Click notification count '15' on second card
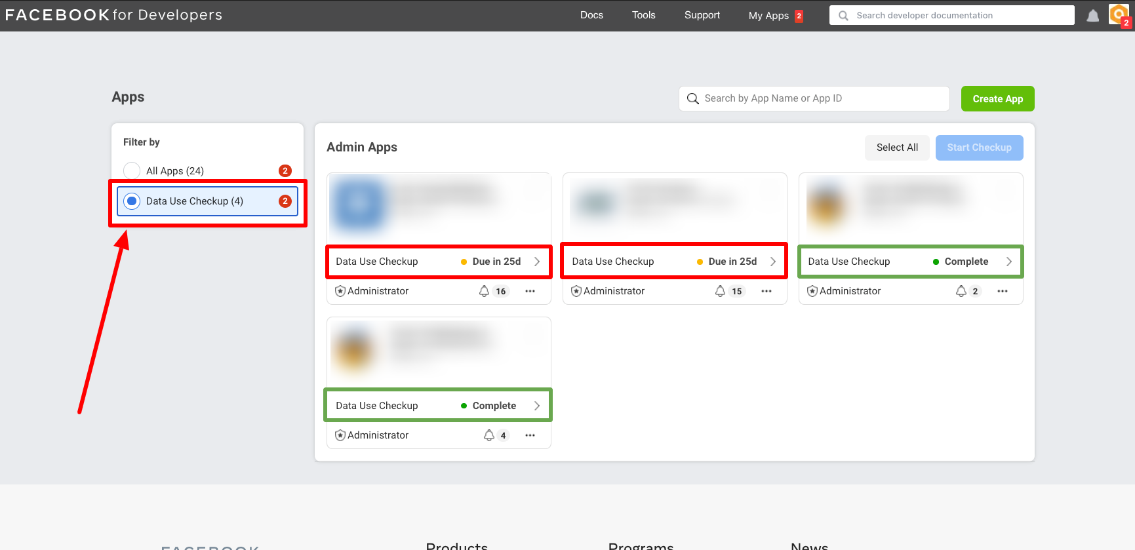The height and width of the screenshot is (550, 1135). (x=737, y=292)
